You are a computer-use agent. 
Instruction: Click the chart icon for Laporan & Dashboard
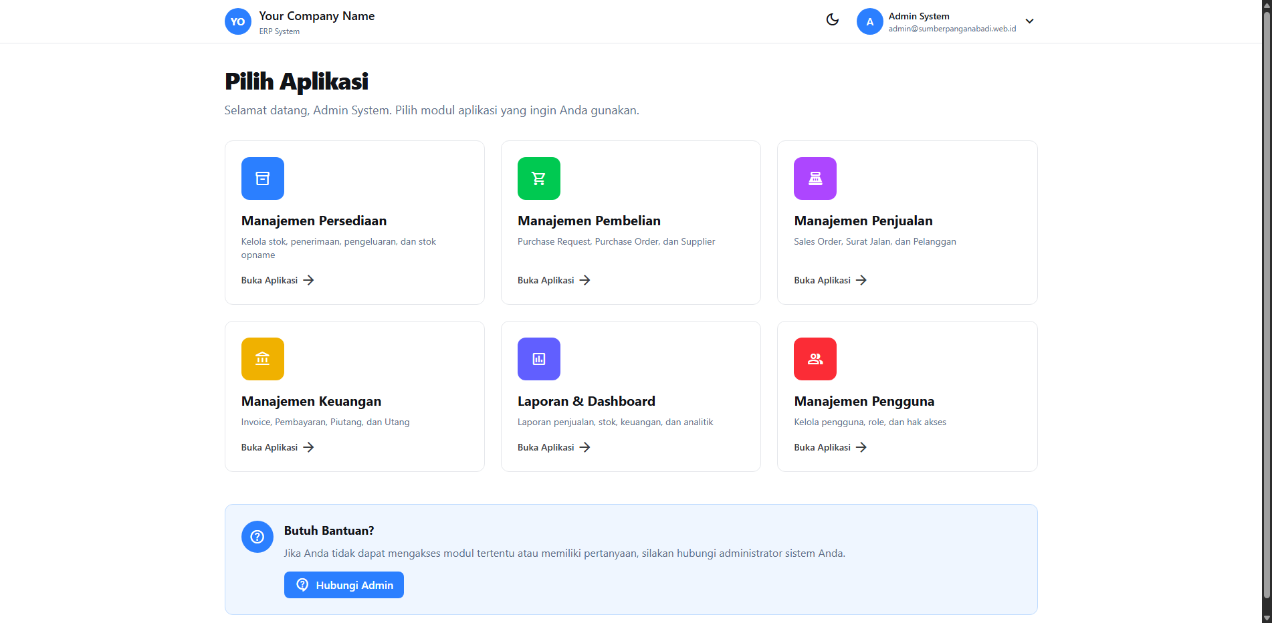click(538, 359)
